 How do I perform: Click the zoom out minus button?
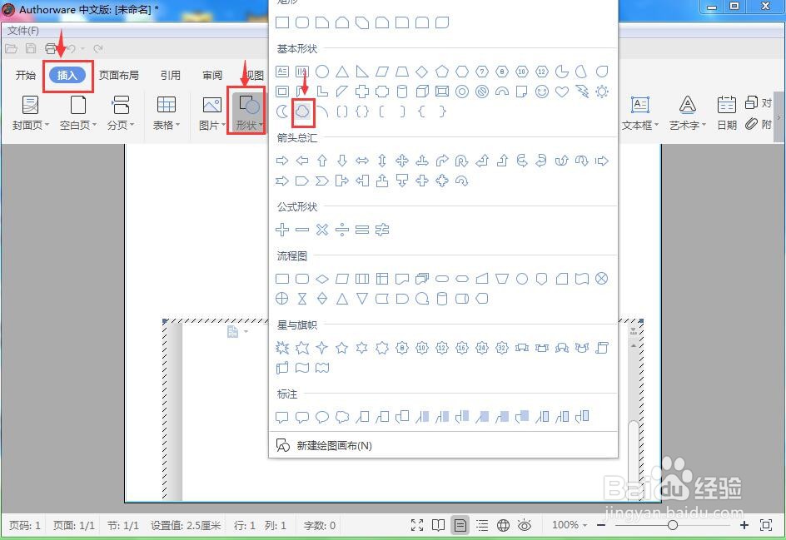tap(601, 525)
